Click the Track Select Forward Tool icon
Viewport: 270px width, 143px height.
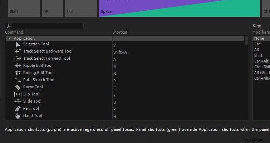click(x=18, y=59)
